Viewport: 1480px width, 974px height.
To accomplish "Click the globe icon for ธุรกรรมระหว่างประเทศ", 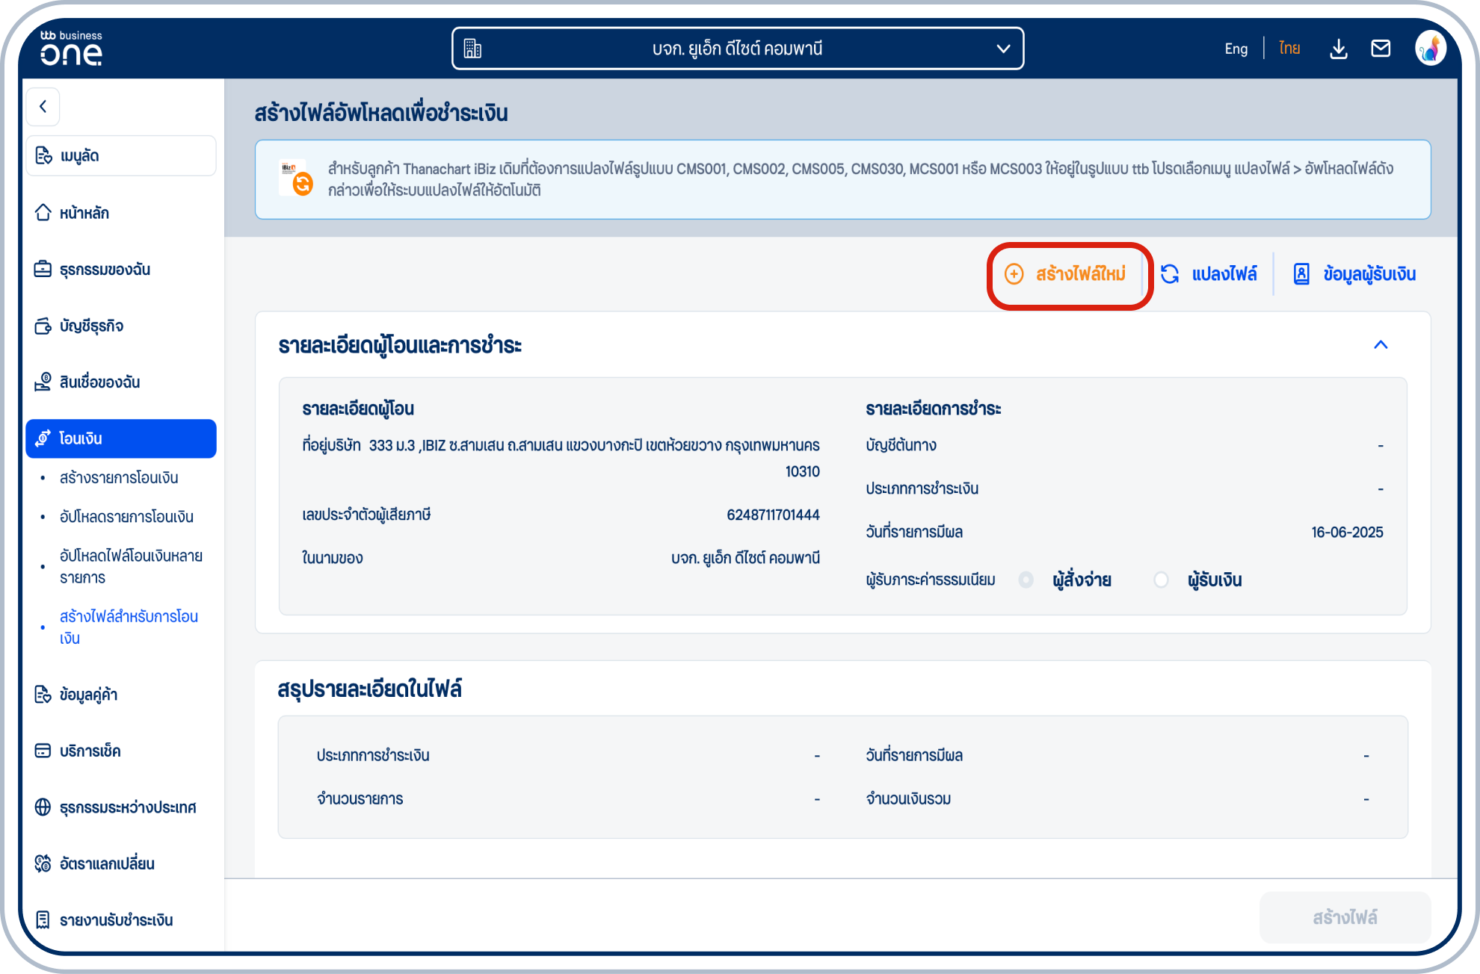I will click(43, 807).
